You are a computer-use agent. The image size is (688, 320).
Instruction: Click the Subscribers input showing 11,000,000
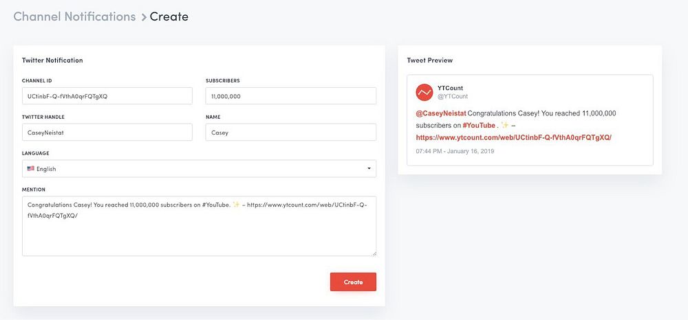coord(290,96)
